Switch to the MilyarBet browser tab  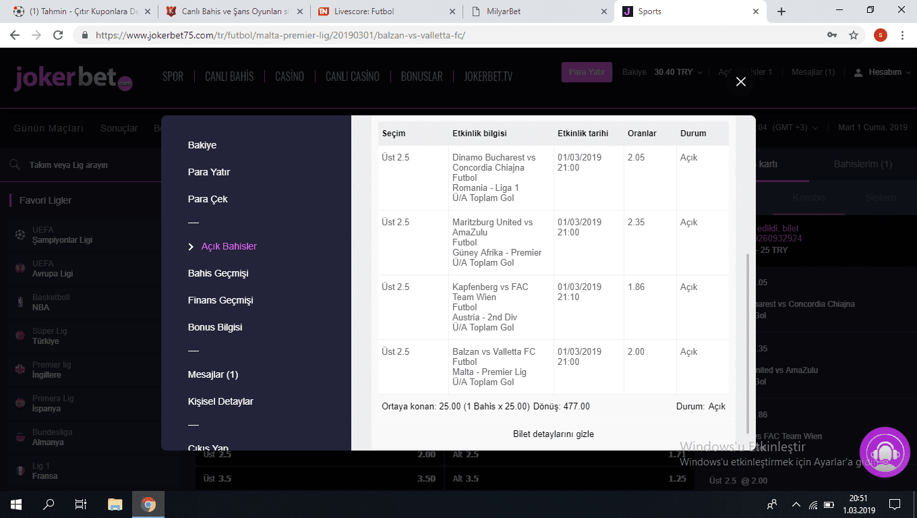pos(538,11)
